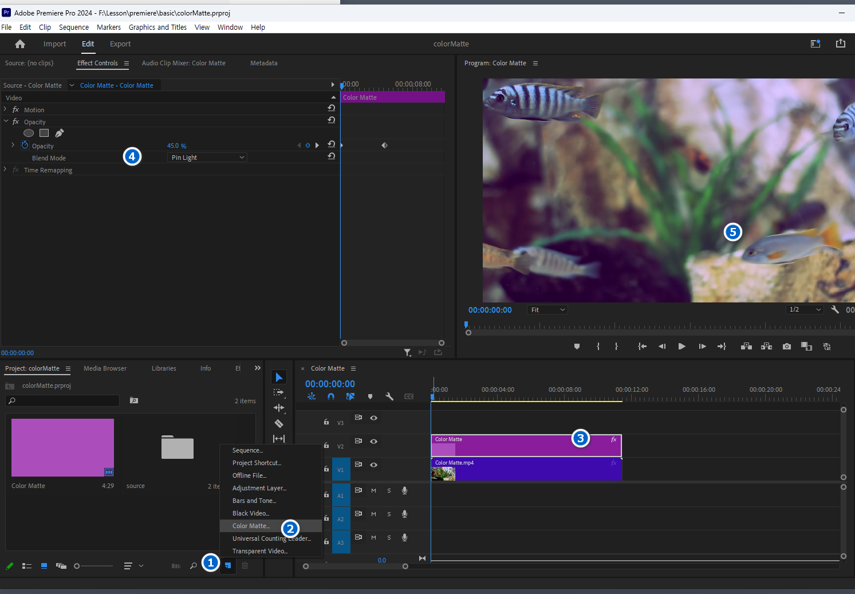Click the Home icon
The height and width of the screenshot is (594, 855).
tap(20, 44)
